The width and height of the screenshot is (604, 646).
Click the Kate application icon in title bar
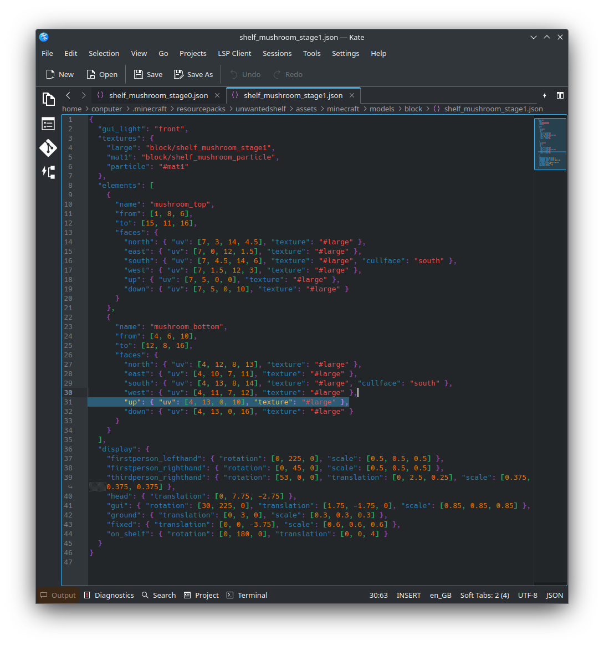click(44, 37)
